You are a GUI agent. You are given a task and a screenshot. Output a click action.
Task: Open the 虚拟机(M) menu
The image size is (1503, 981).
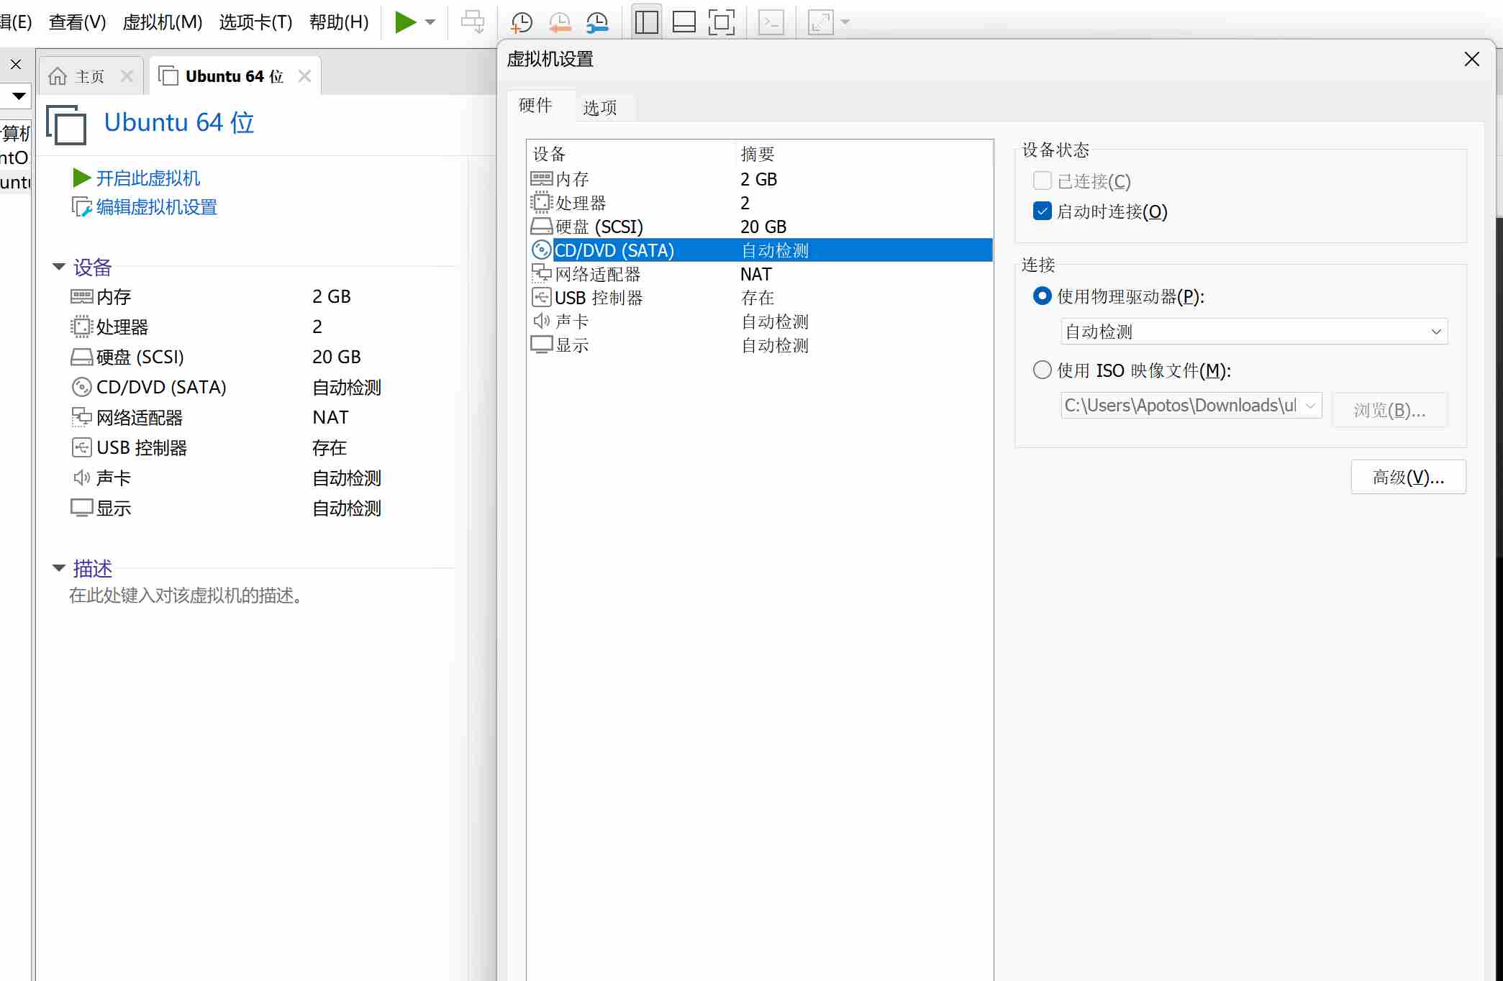point(163,22)
